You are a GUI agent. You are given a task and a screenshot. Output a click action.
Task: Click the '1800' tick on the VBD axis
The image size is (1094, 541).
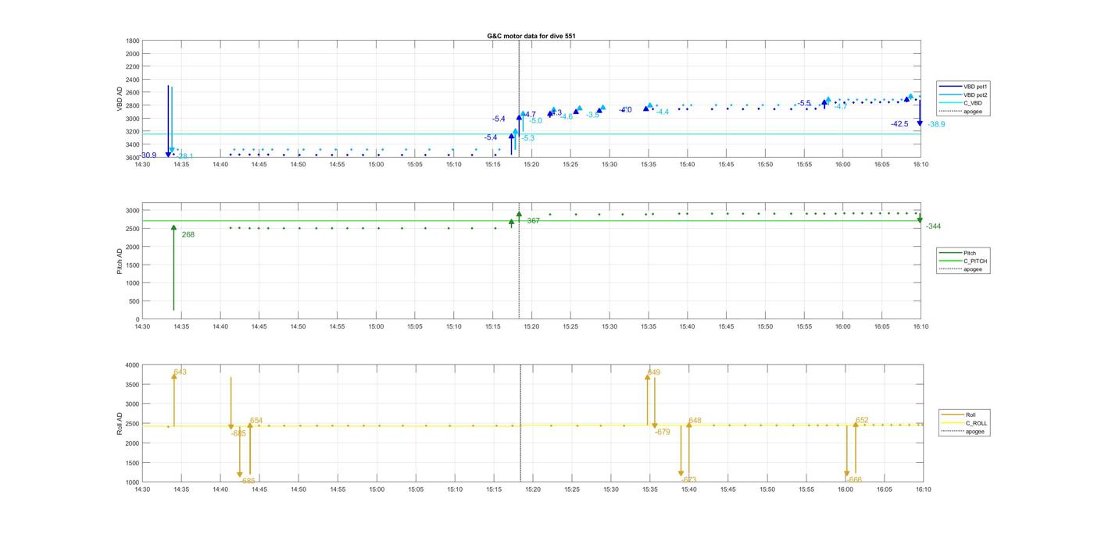133,41
